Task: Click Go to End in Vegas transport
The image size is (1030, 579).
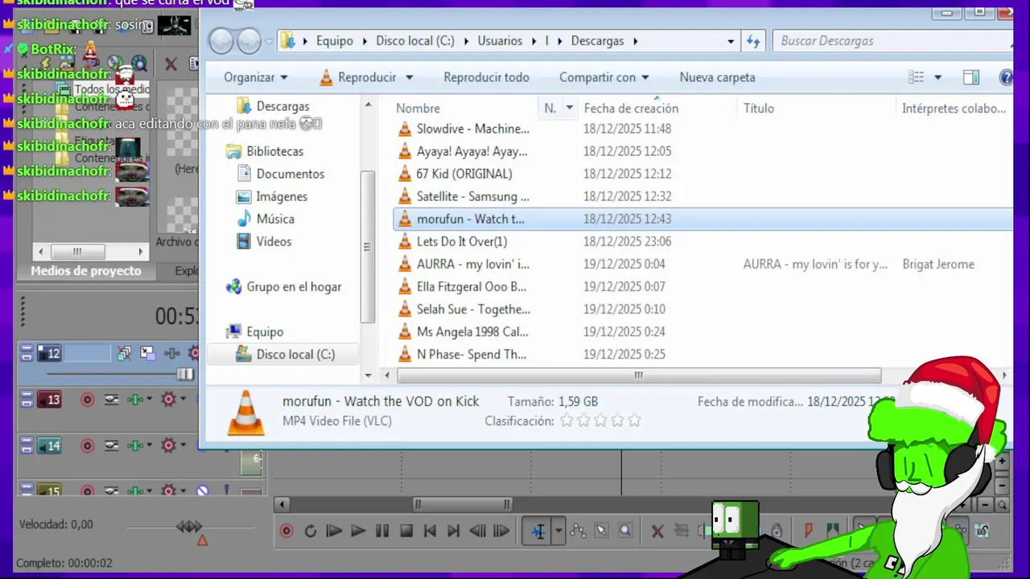Action: (454, 531)
